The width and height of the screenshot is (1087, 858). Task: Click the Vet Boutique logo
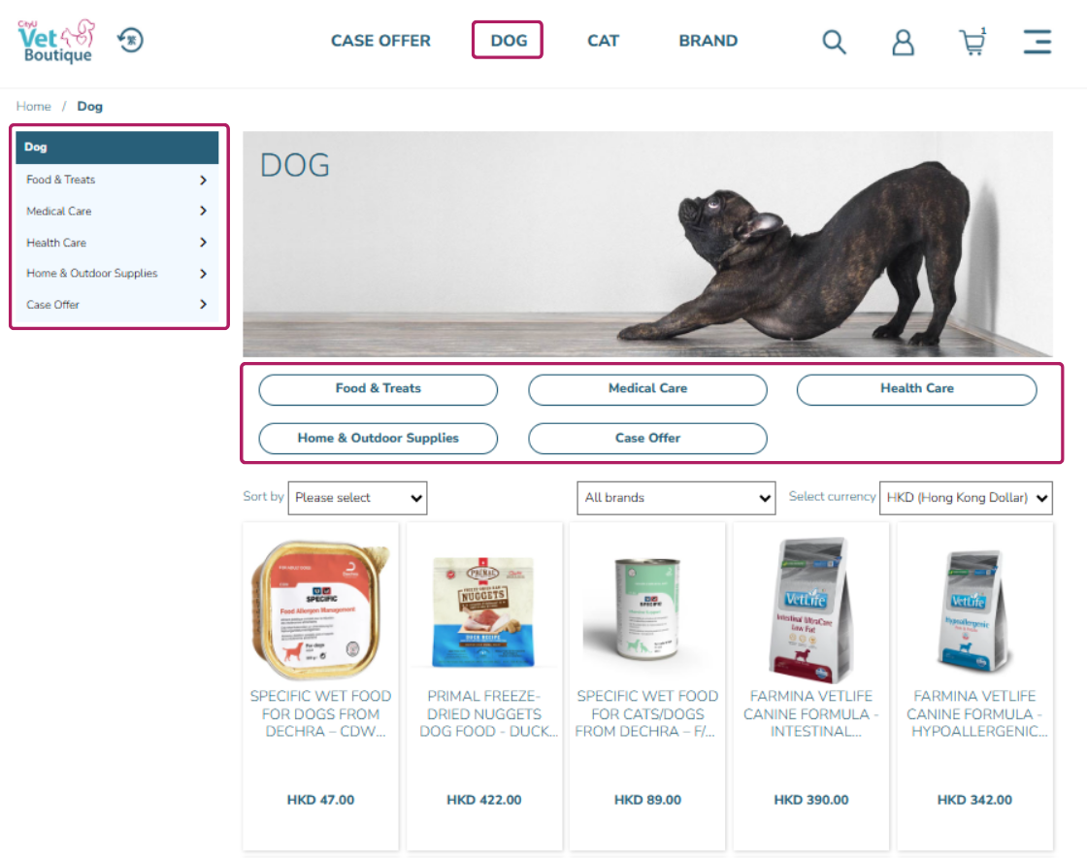[56, 41]
